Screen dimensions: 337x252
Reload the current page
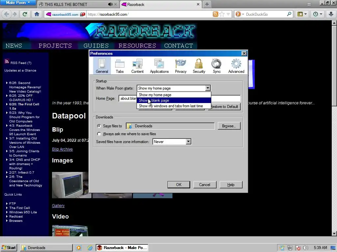point(25,14)
